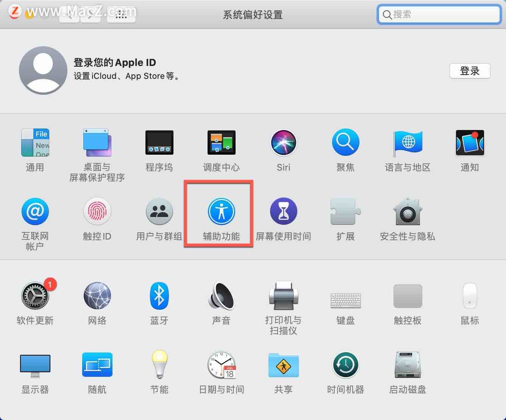This screenshot has height=420, width=506.
Task: Click the Apple ID profile picture
Action: pyautogui.click(x=43, y=70)
